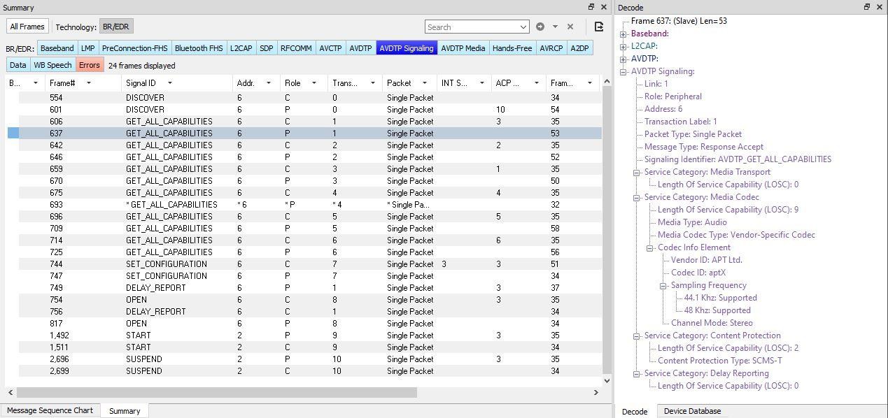Image resolution: width=888 pixels, height=418 pixels.
Task: Open the Message Sequence Chart tab
Action: [x=50, y=410]
